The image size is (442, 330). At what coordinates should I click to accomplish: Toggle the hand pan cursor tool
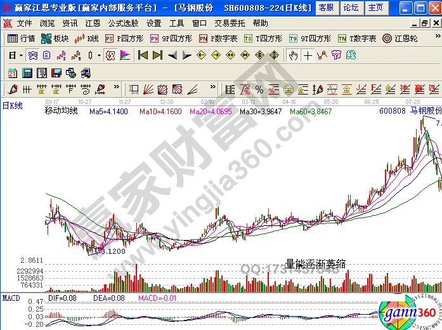pos(293,55)
